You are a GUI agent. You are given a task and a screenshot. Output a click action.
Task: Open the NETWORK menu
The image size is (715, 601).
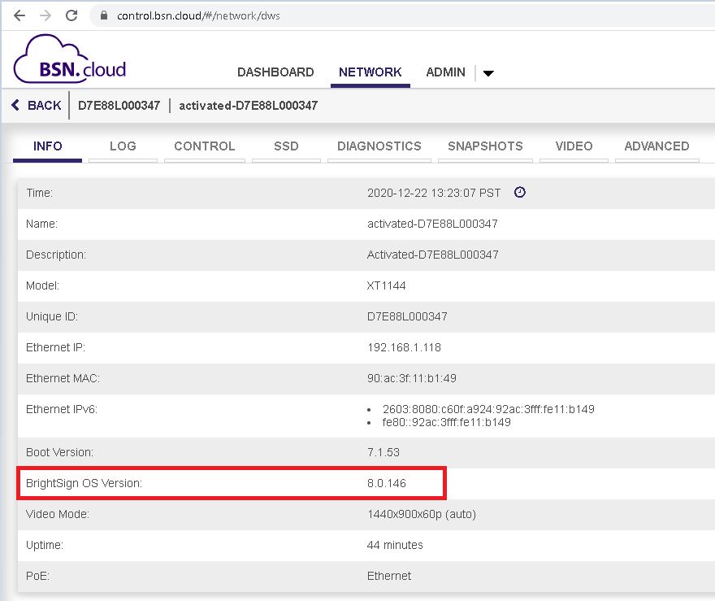370,72
